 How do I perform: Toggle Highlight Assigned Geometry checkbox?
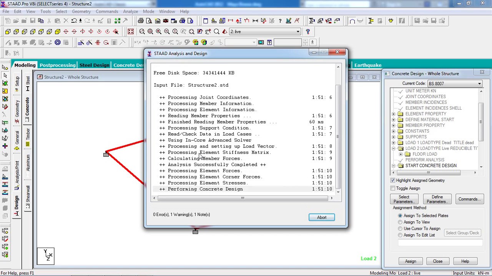click(393, 181)
